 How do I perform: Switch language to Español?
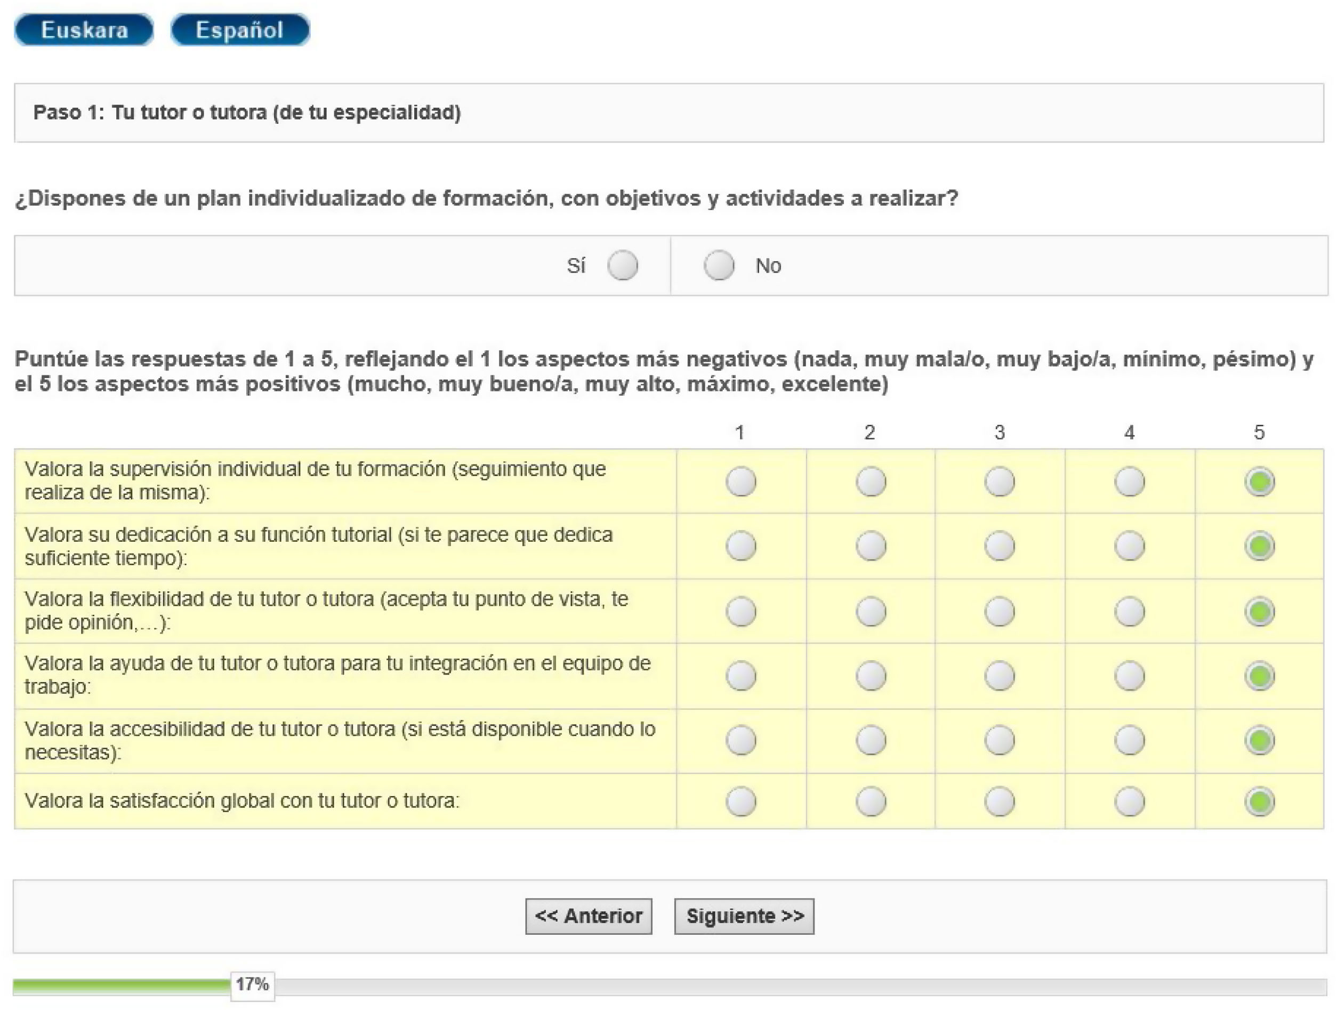[x=240, y=30]
